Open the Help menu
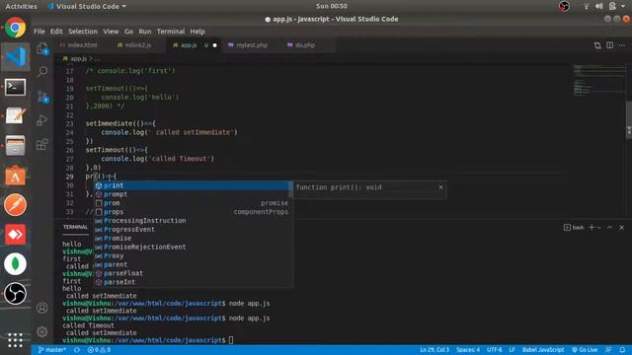The height and width of the screenshot is (355, 632). coord(197,32)
